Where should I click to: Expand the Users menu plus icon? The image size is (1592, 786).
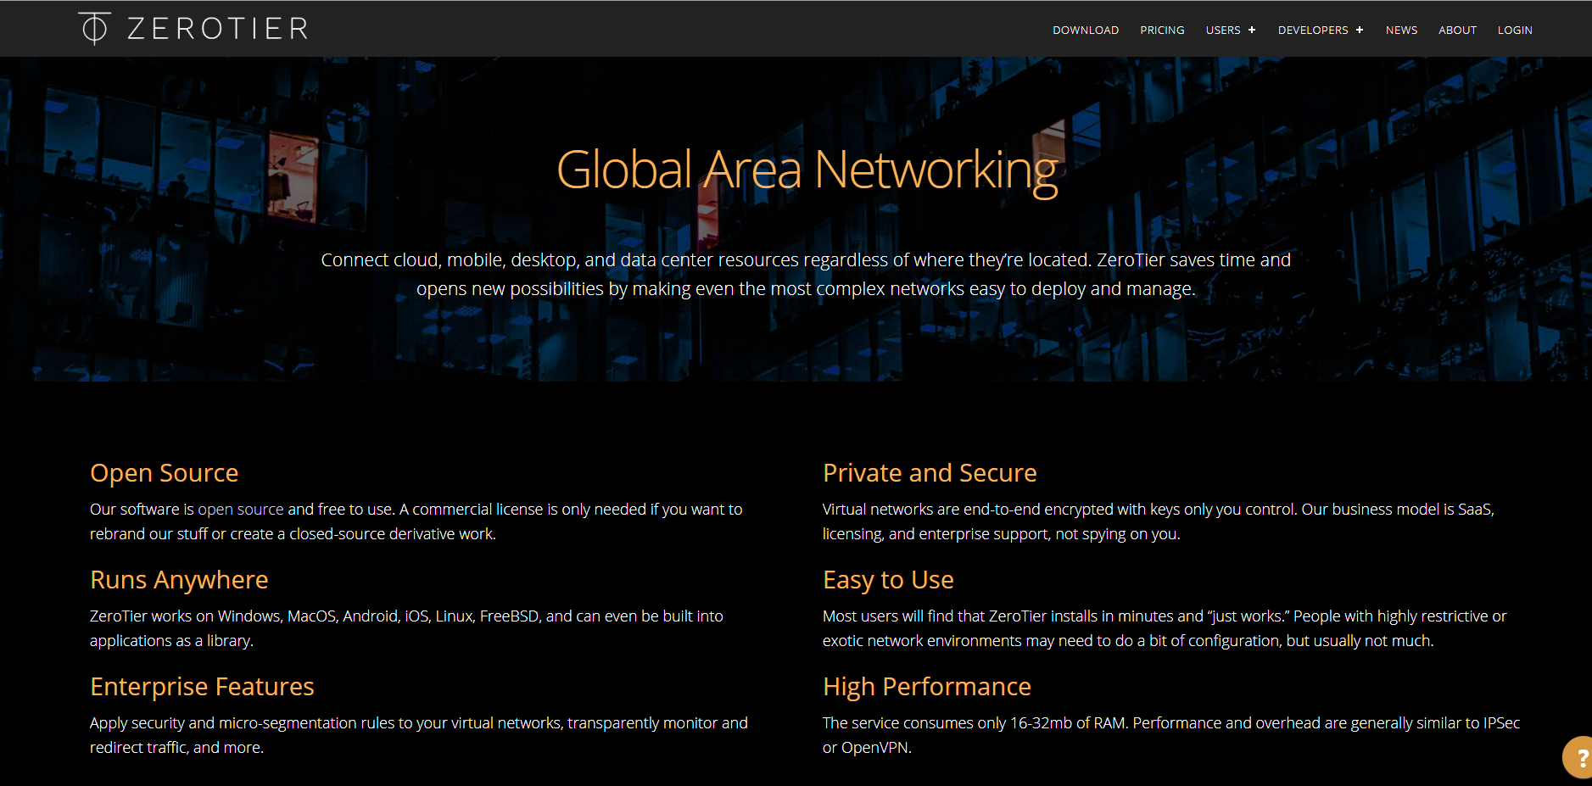[1251, 30]
